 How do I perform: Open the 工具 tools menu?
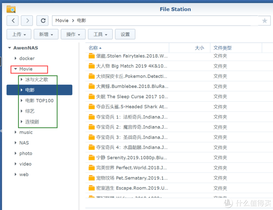click(100, 35)
